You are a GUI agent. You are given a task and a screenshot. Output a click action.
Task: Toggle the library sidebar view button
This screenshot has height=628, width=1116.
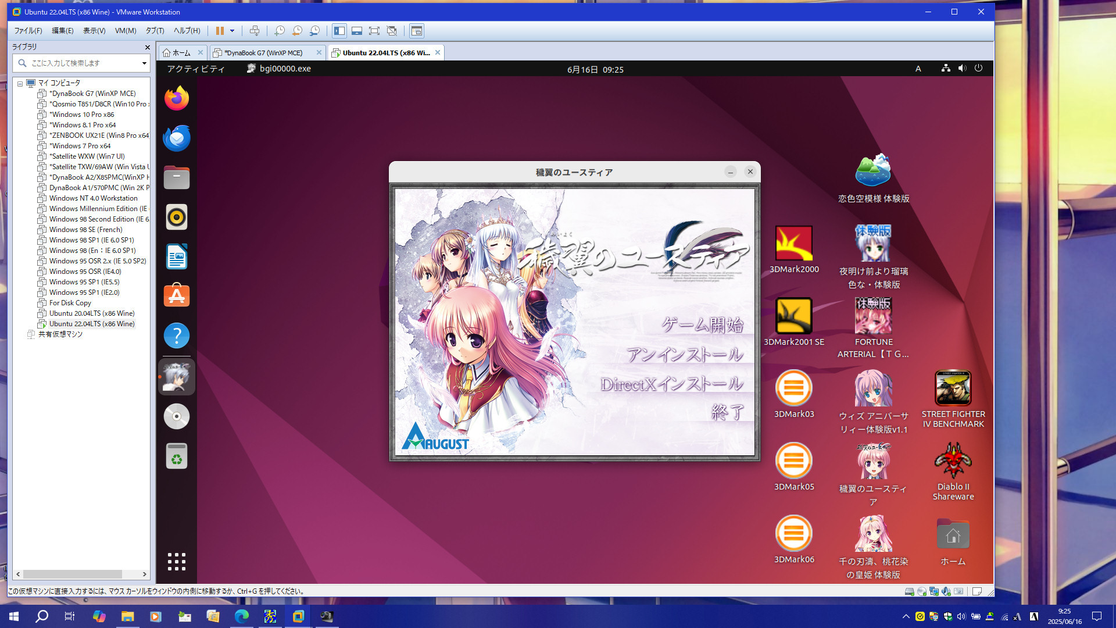[x=339, y=31]
